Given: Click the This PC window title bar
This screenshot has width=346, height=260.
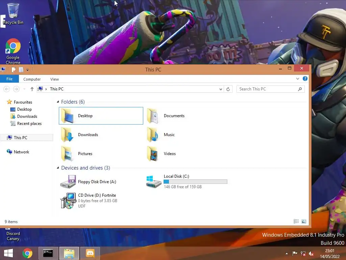Looking at the screenshot, I should (x=153, y=70).
